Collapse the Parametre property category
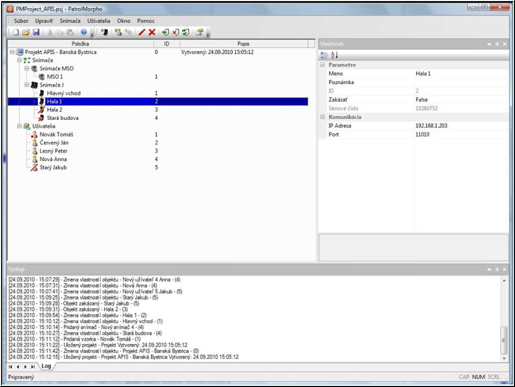 click(322, 65)
